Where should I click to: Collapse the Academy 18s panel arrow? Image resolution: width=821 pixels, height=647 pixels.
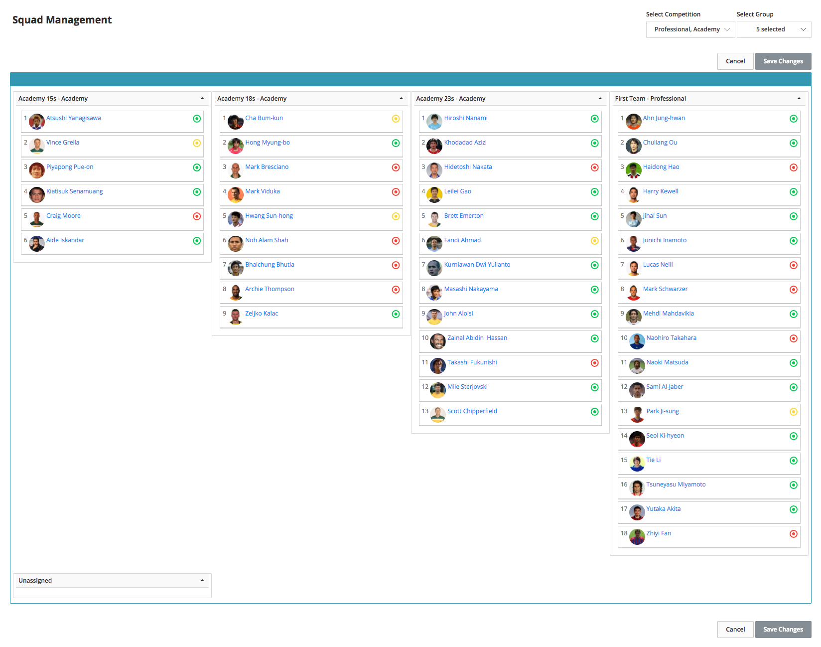[x=401, y=99]
